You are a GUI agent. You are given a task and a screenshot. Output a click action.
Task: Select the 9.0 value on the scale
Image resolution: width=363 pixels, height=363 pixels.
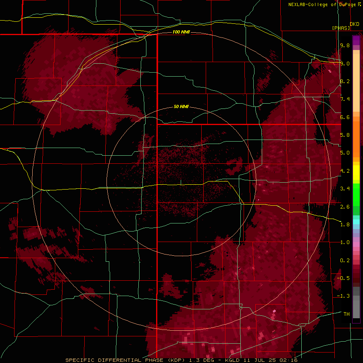tap(345, 63)
